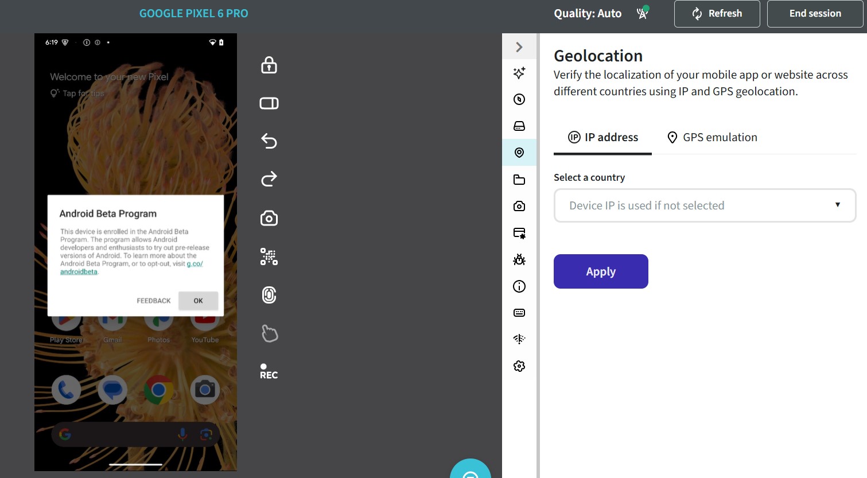Select the Geolocation pin sidebar icon
This screenshot has width=867, height=478.
coord(519,153)
